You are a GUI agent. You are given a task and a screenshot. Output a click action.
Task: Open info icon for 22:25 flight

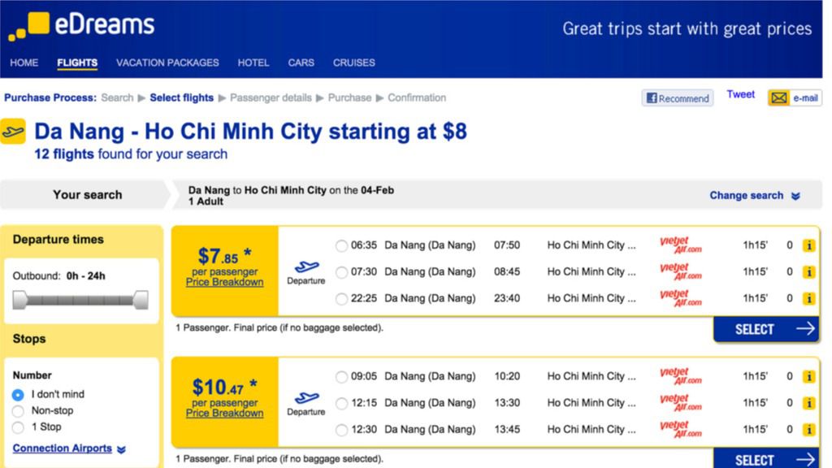[808, 298]
